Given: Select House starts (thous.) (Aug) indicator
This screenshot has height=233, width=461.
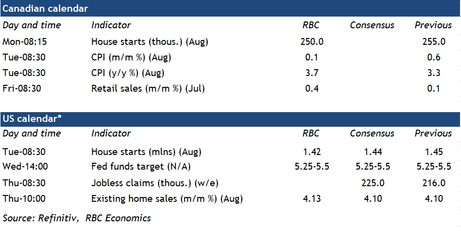Looking at the screenshot, I should pos(149,42).
